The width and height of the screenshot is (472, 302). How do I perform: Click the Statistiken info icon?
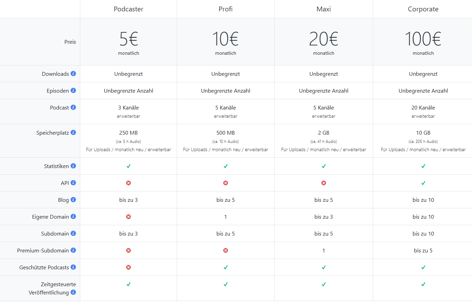(x=73, y=166)
